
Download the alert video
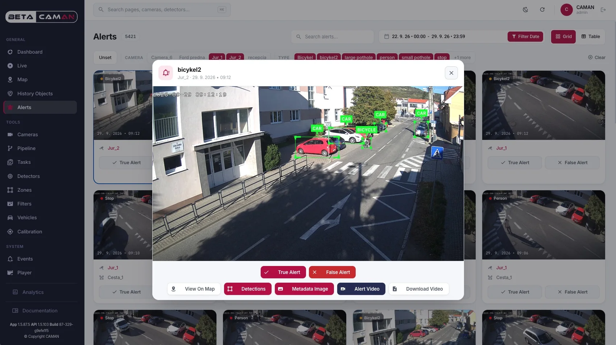[x=419, y=289]
